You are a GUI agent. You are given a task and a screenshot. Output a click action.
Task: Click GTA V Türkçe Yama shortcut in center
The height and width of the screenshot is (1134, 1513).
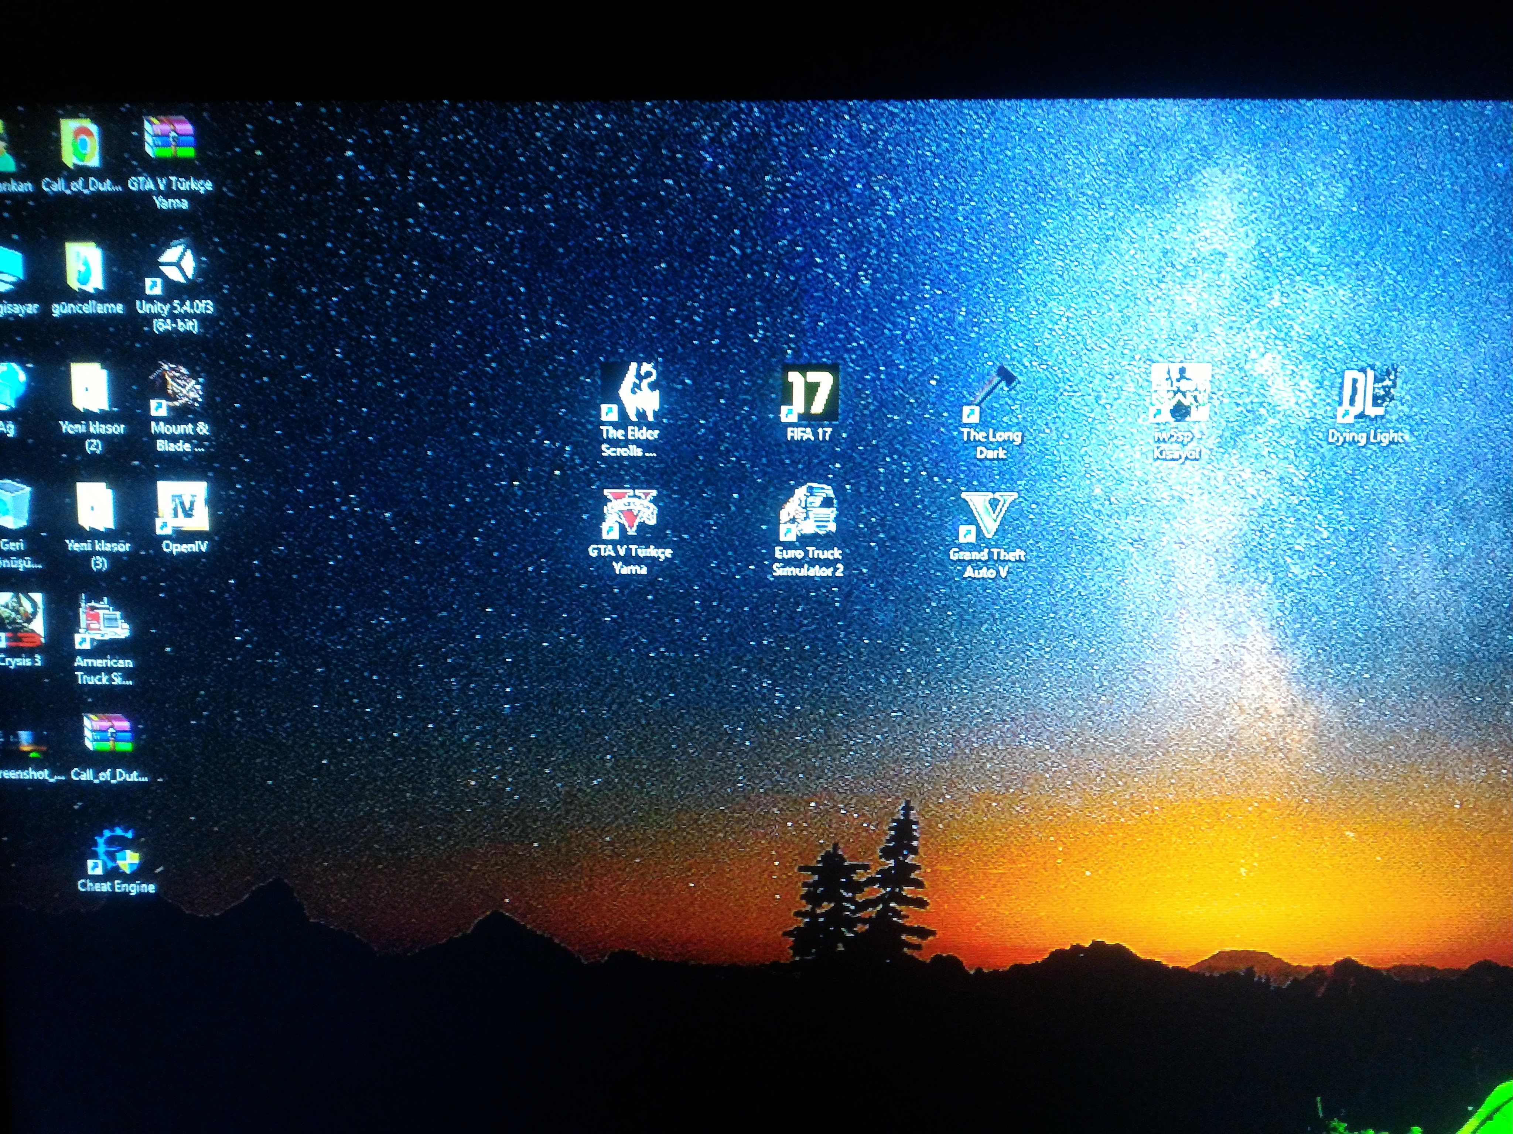click(629, 512)
